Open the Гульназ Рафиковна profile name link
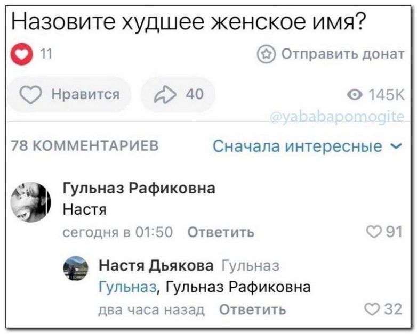Screen dimensions: 417x334 139,188
